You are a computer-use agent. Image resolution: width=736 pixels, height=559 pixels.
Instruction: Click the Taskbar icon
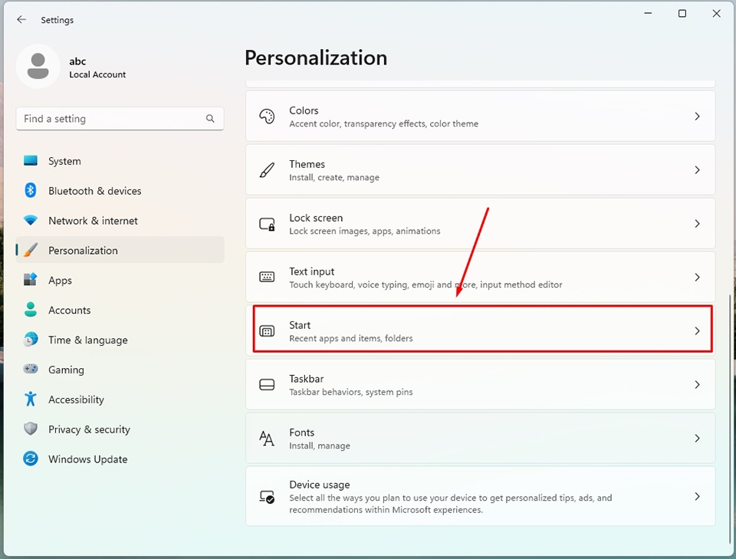(267, 385)
